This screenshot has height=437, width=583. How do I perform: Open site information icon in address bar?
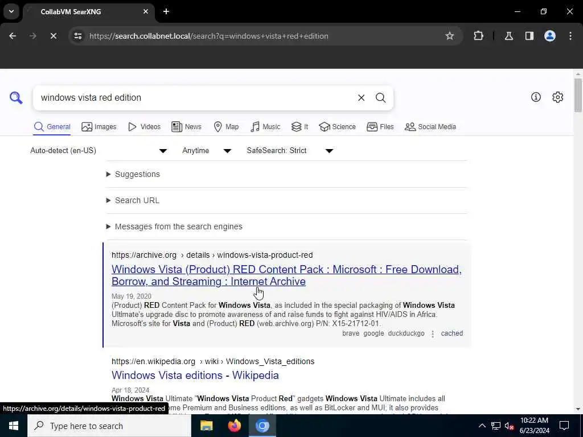[77, 36]
